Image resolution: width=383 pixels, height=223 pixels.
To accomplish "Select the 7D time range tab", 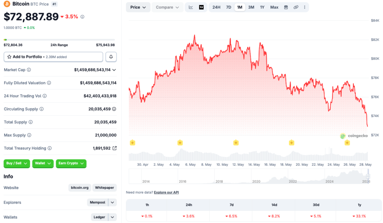I will (x=229, y=7).
